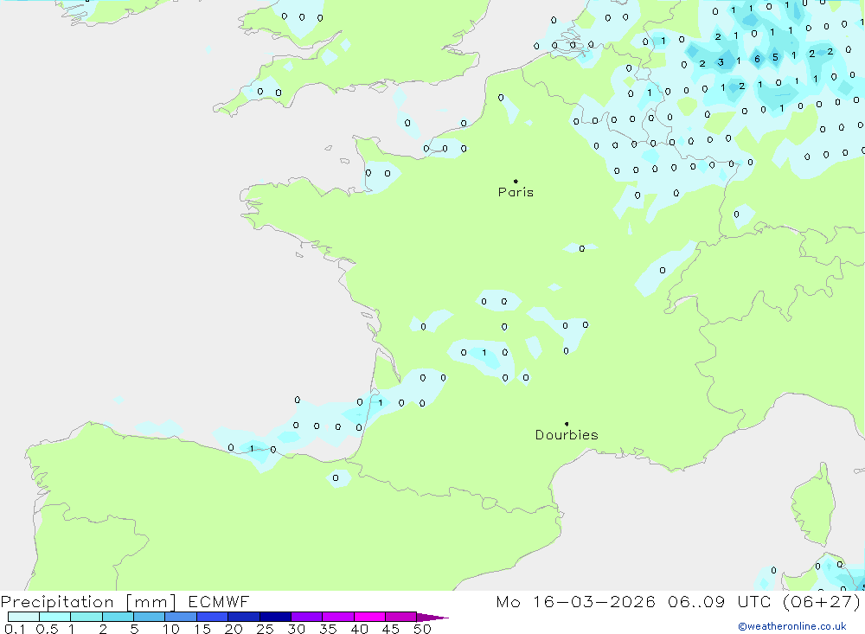Click the Paris city marker dot
The image size is (865, 634).
click(x=516, y=182)
